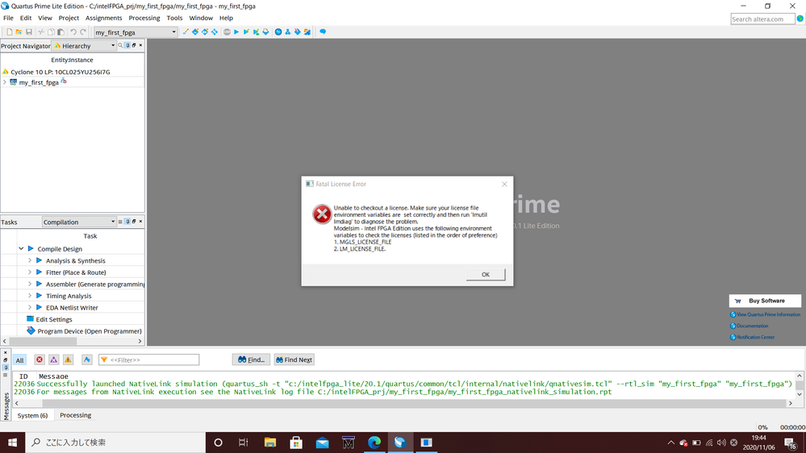
Task: Toggle pin on Project Navigator panel
Action: 127,45
